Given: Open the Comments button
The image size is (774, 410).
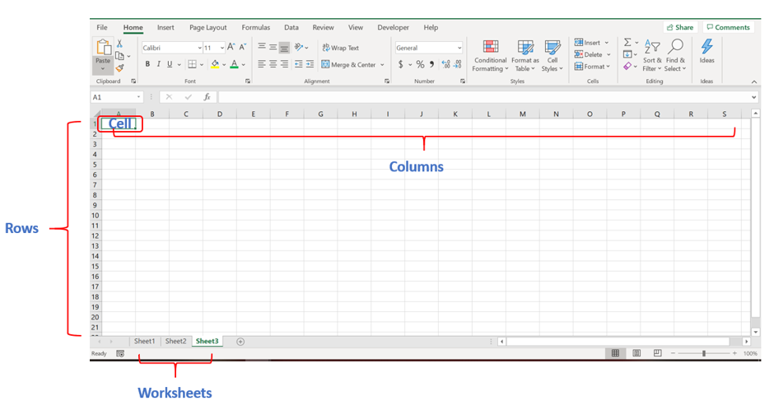Looking at the screenshot, I should (728, 27).
